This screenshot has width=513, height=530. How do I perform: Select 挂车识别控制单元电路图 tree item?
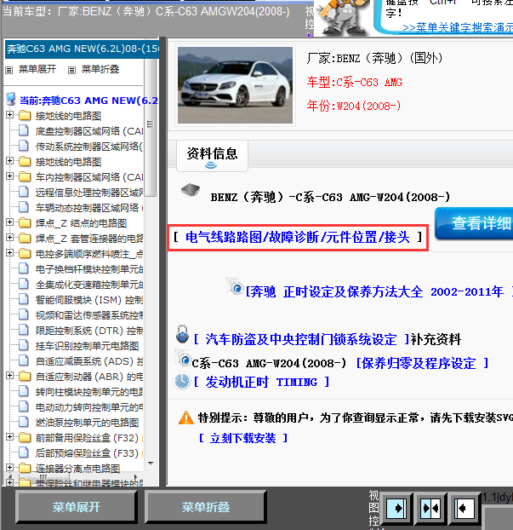(87, 346)
